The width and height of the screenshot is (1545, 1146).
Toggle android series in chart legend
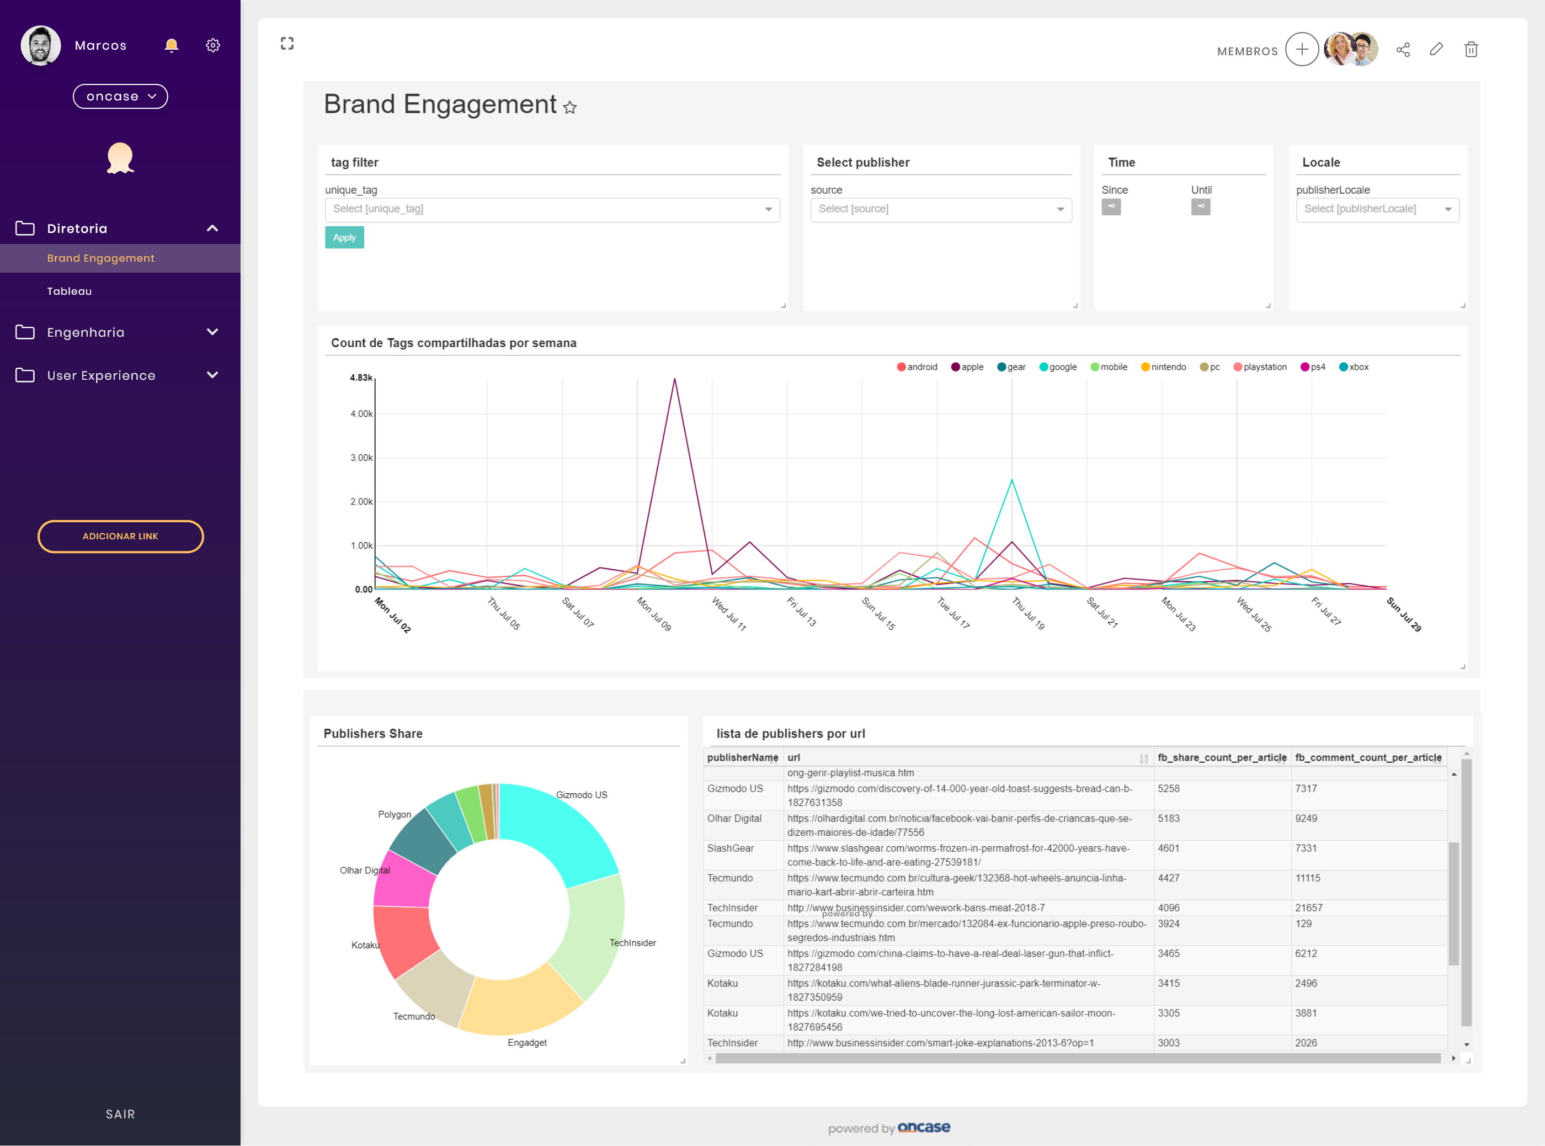[917, 367]
